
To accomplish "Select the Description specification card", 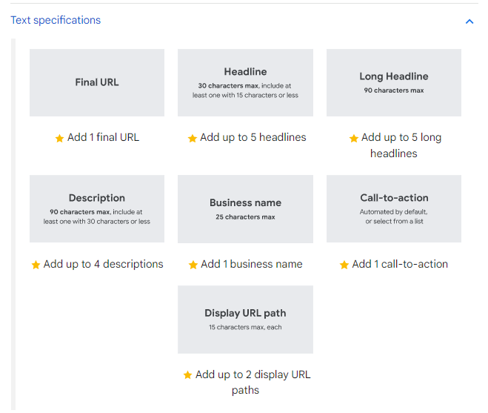I will tap(97, 208).
